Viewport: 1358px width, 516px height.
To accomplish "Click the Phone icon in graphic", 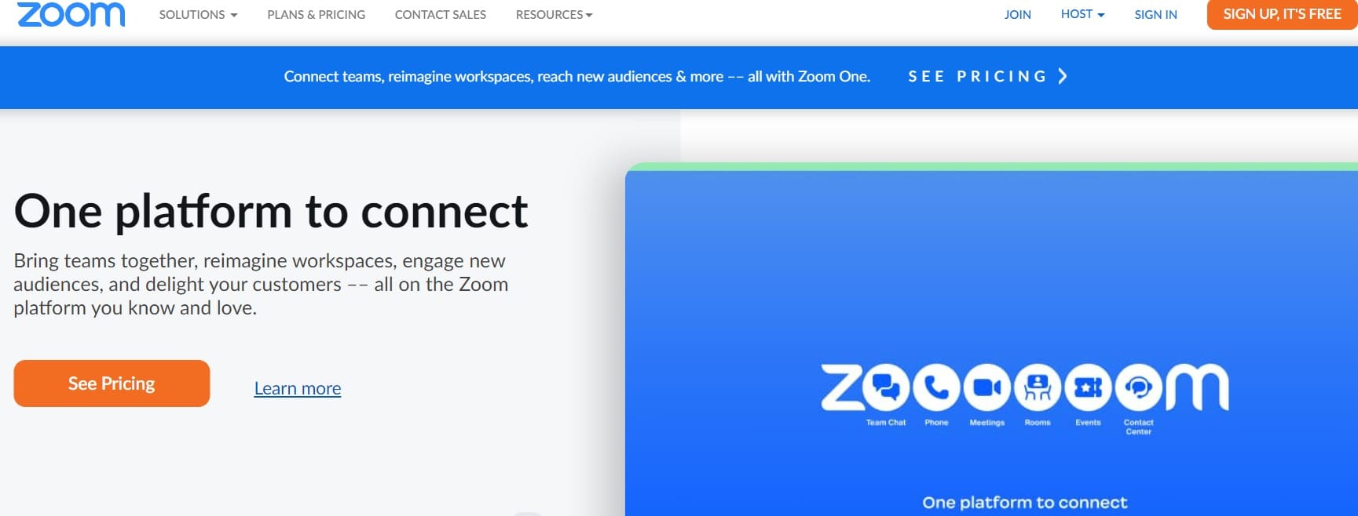I will [936, 387].
